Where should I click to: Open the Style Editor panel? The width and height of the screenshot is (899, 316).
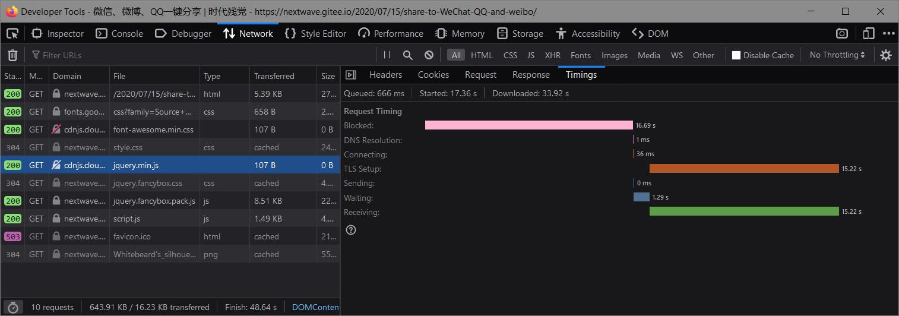(x=315, y=34)
